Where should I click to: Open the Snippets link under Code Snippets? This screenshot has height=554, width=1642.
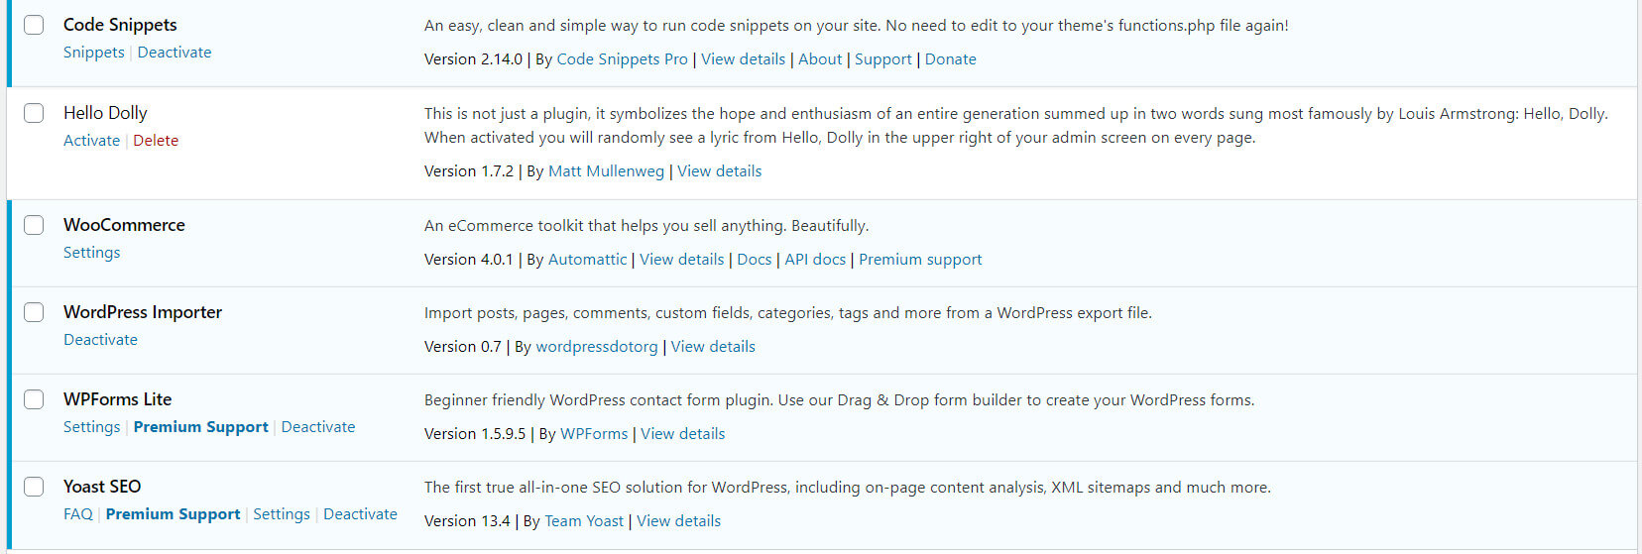pyautogui.click(x=94, y=53)
